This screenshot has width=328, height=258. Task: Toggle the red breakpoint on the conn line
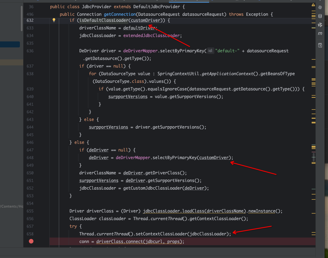click(31, 241)
